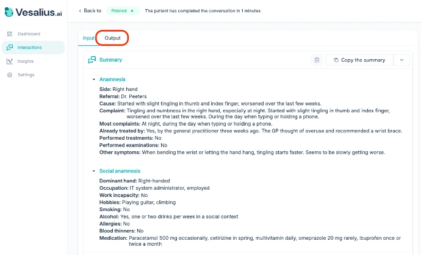The image size is (421, 255).
Task: Click Copy the summary button
Action: click(359, 60)
